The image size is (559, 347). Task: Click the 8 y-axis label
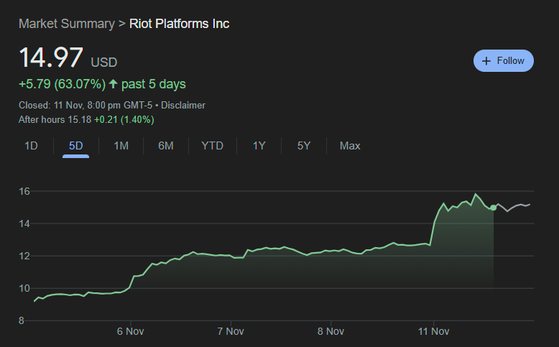pos(22,320)
